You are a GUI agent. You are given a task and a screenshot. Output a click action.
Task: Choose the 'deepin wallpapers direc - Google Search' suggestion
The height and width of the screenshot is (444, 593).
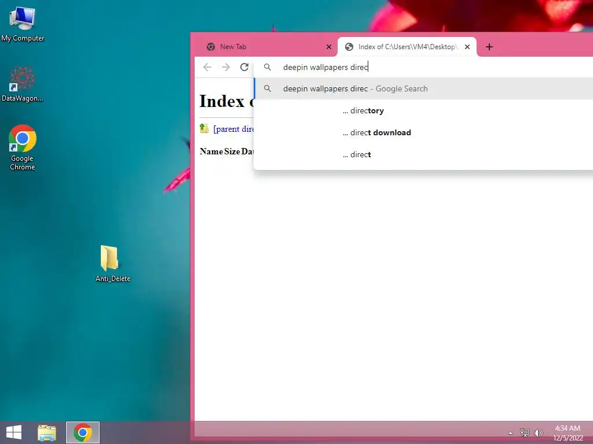coord(423,88)
